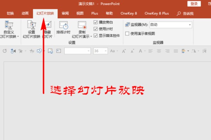Click the 登录 (Sign in) button
Viewport: 211px width, 140px height.
click(x=194, y=4)
